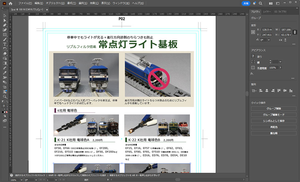Click the 線 stroke swatch
The image size is (300, 182).
pos(253,62)
